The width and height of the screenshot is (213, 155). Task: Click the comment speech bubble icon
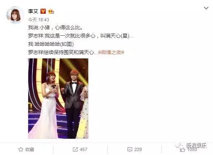point(130,150)
